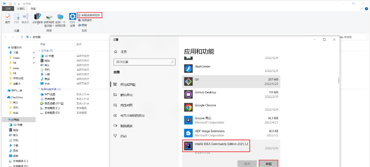This screenshot has width=370, height=167.
Task: Collapse the 文件夹 (7) group chevron
Action: [39, 51]
